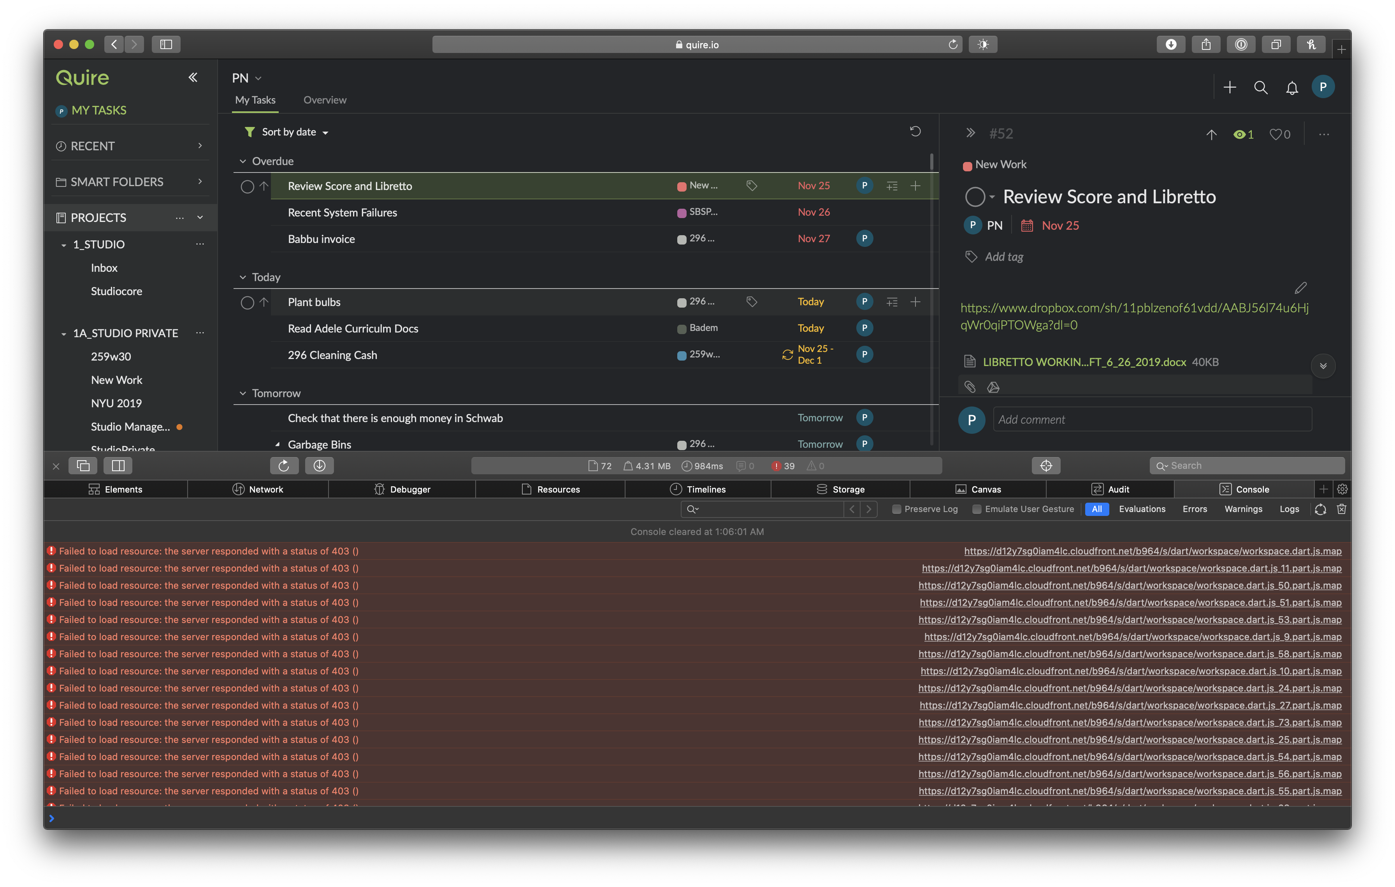This screenshot has width=1395, height=887.
Task: Open the three-dot more menu in task detail
Action: [x=1324, y=134]
